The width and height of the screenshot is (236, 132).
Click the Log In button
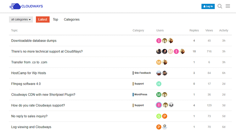pyautogui.click(x=208, y=6)
